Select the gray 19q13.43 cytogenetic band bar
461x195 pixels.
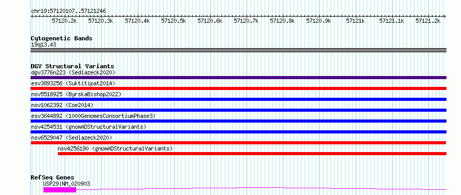click(x=238, y=50)
